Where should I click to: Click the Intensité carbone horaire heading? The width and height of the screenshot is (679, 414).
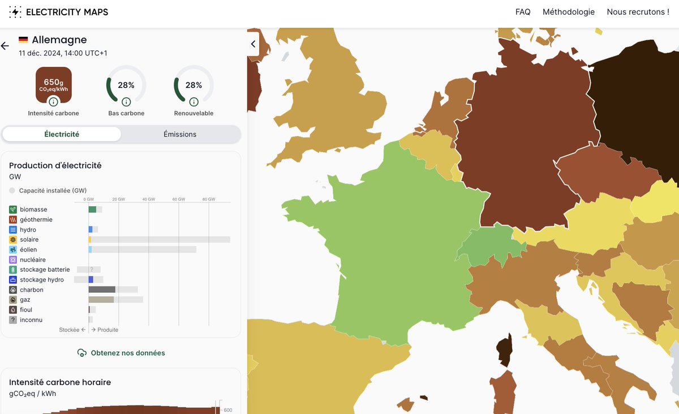coord(60,382)
